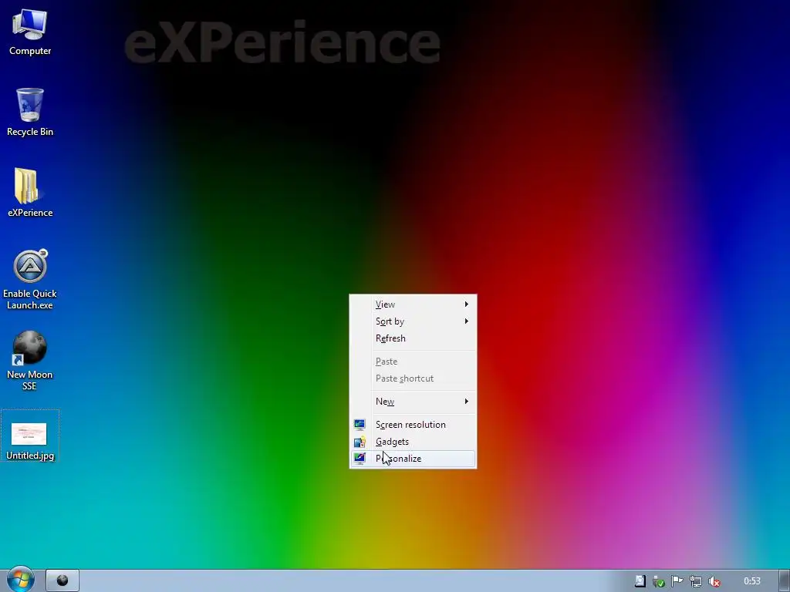This screenshot has width=790, height=592.
Task: Open the network tray icon
Action: [696, 581]
